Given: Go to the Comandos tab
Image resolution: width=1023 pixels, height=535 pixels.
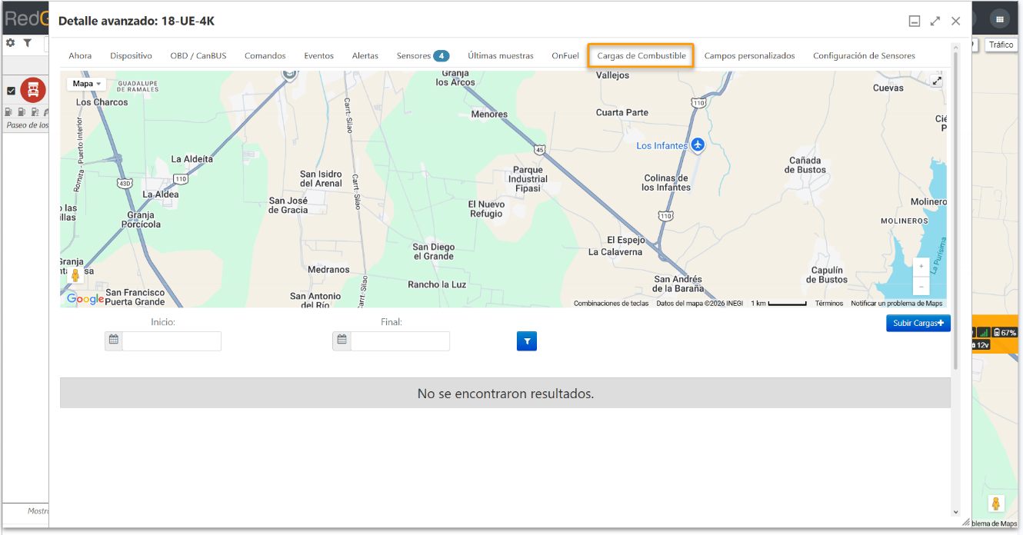Looking at the screenshot, I should coord(265,56).
